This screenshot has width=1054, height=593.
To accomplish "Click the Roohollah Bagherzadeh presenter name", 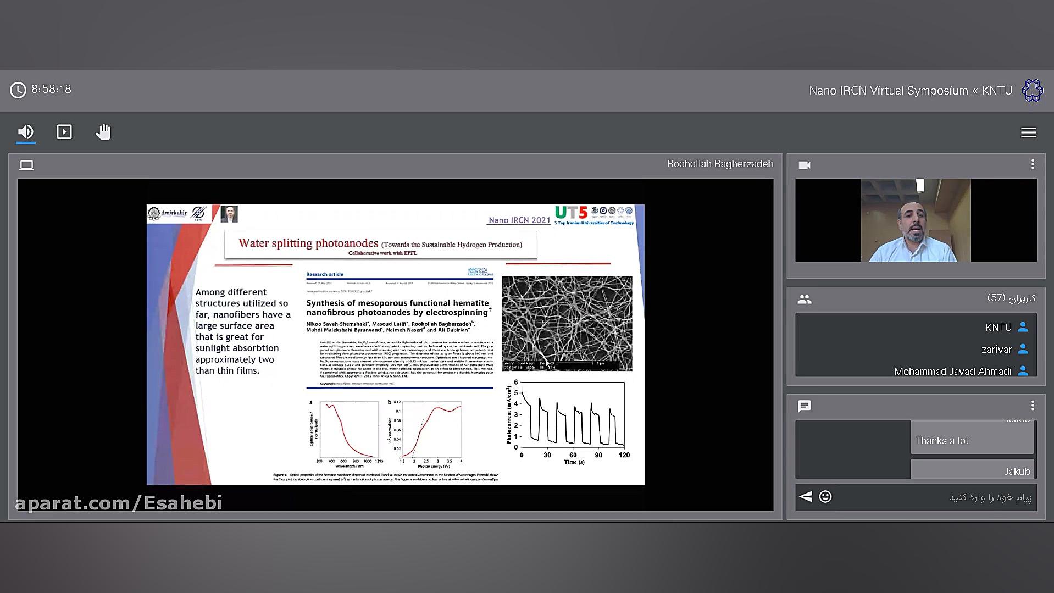I will [x=720, y=164].
